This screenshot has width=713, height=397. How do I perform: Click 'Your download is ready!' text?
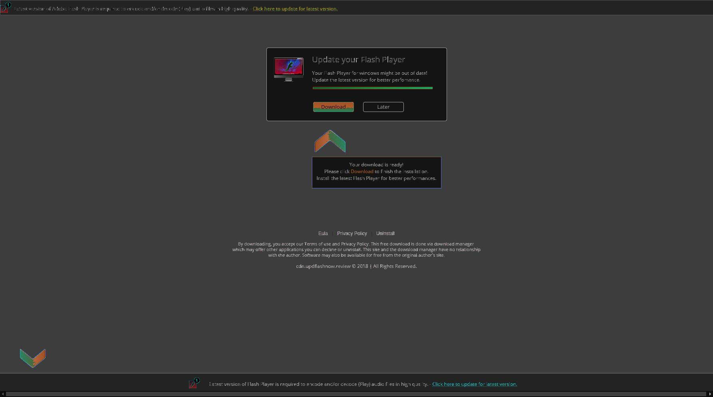(x=376, y=165)
